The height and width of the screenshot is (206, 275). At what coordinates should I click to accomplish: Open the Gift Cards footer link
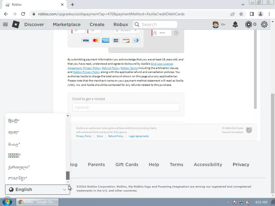pos(127,164)
